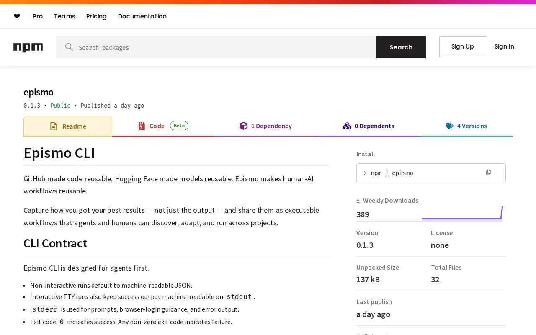Go to the npm logo home
Screen dimensions: 536x335
coord(28,47)
